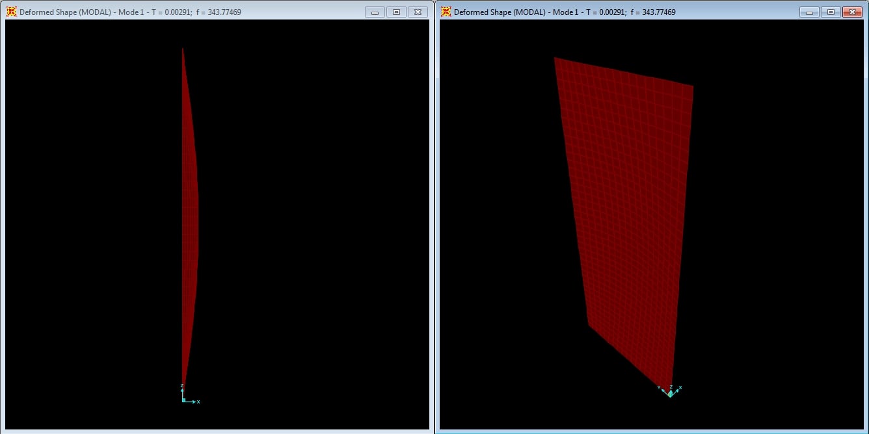Image resolution: width=869 pixels, height=434 pixels.
Task: Click the Z axis label in the left view
Action: [x=182, y=386]
